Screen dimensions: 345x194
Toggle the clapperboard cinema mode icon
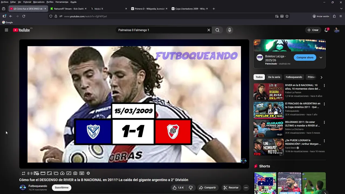pyautogui.click(x=43, y=173)
